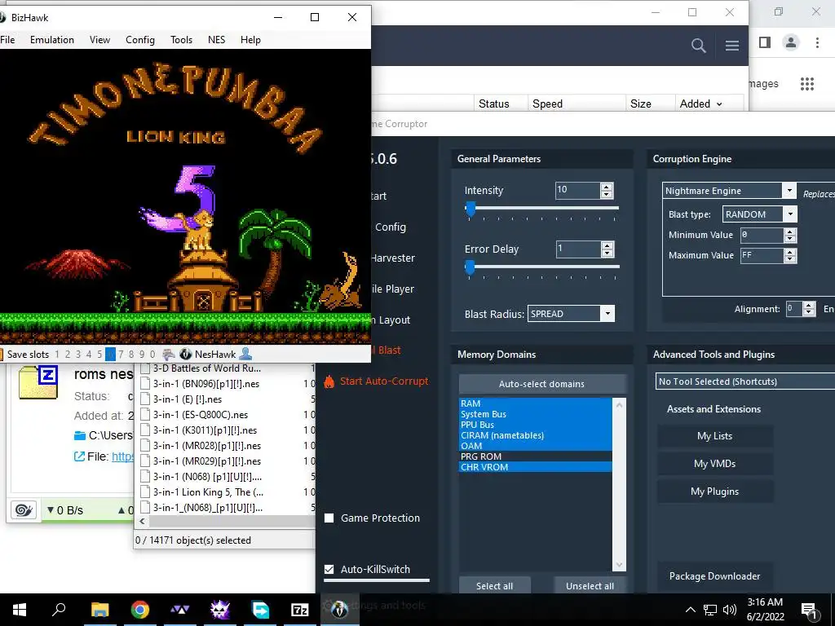The height and width of the screenshot is (626, 835).
Task: Open the blue folder path icon
Action: pyautogui.click(x=80, y=435)
